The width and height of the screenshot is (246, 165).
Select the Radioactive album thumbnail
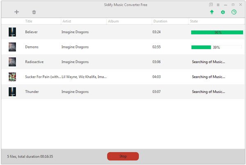coord(12,62)
